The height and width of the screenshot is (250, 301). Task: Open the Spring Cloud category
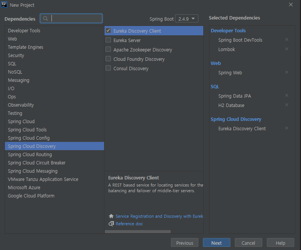pos(54,121)
